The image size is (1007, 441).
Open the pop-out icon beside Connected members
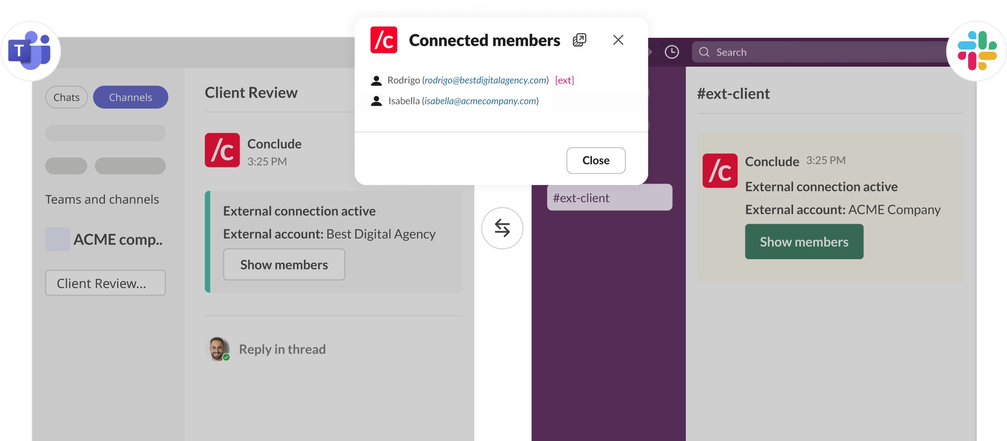(579, 40)
